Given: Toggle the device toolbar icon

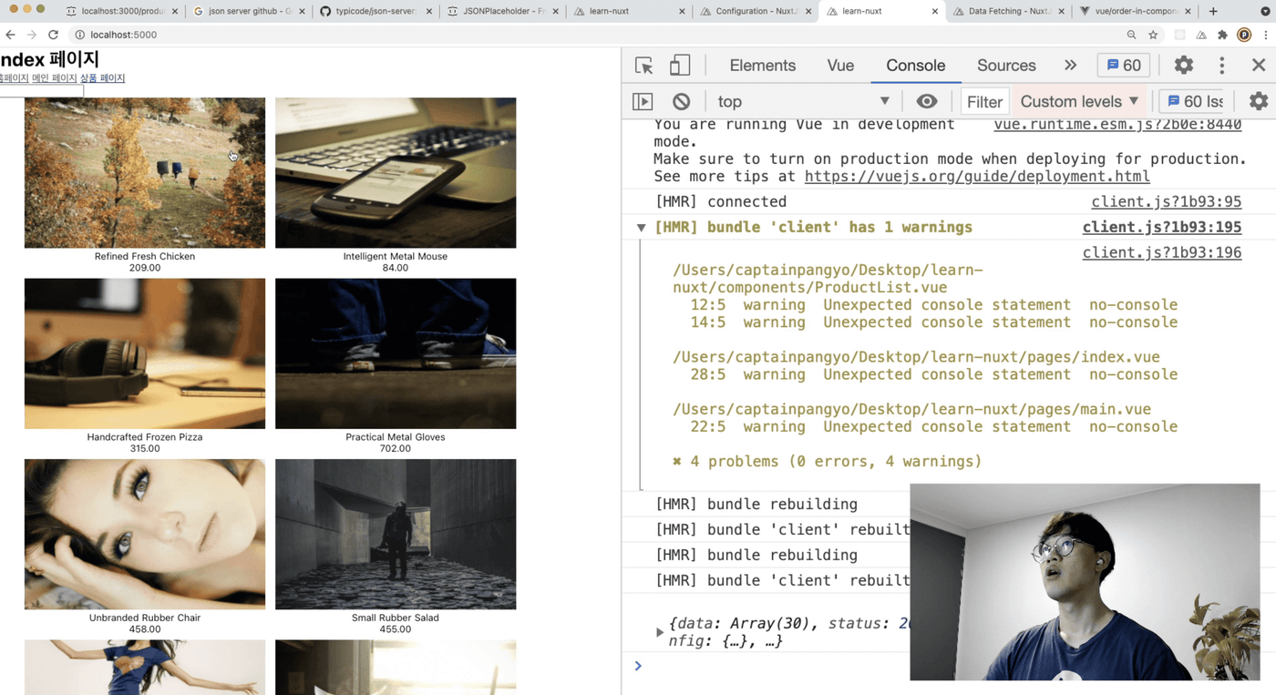Looking at the screenshot, I should (679, 66).
